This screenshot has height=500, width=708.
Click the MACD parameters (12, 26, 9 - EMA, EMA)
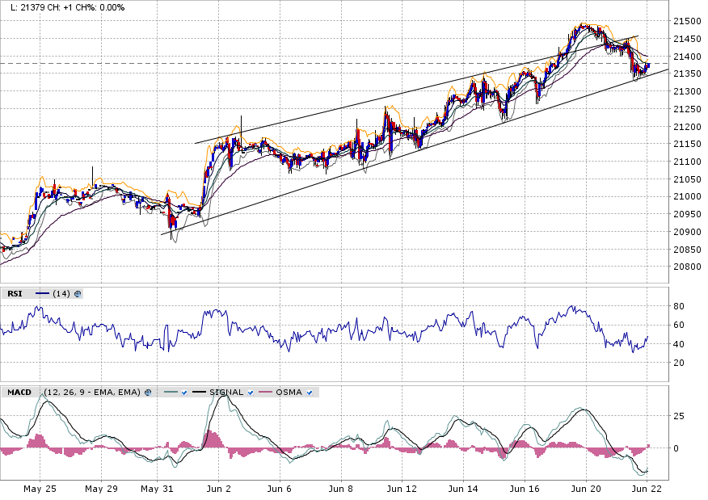[92, 393]
